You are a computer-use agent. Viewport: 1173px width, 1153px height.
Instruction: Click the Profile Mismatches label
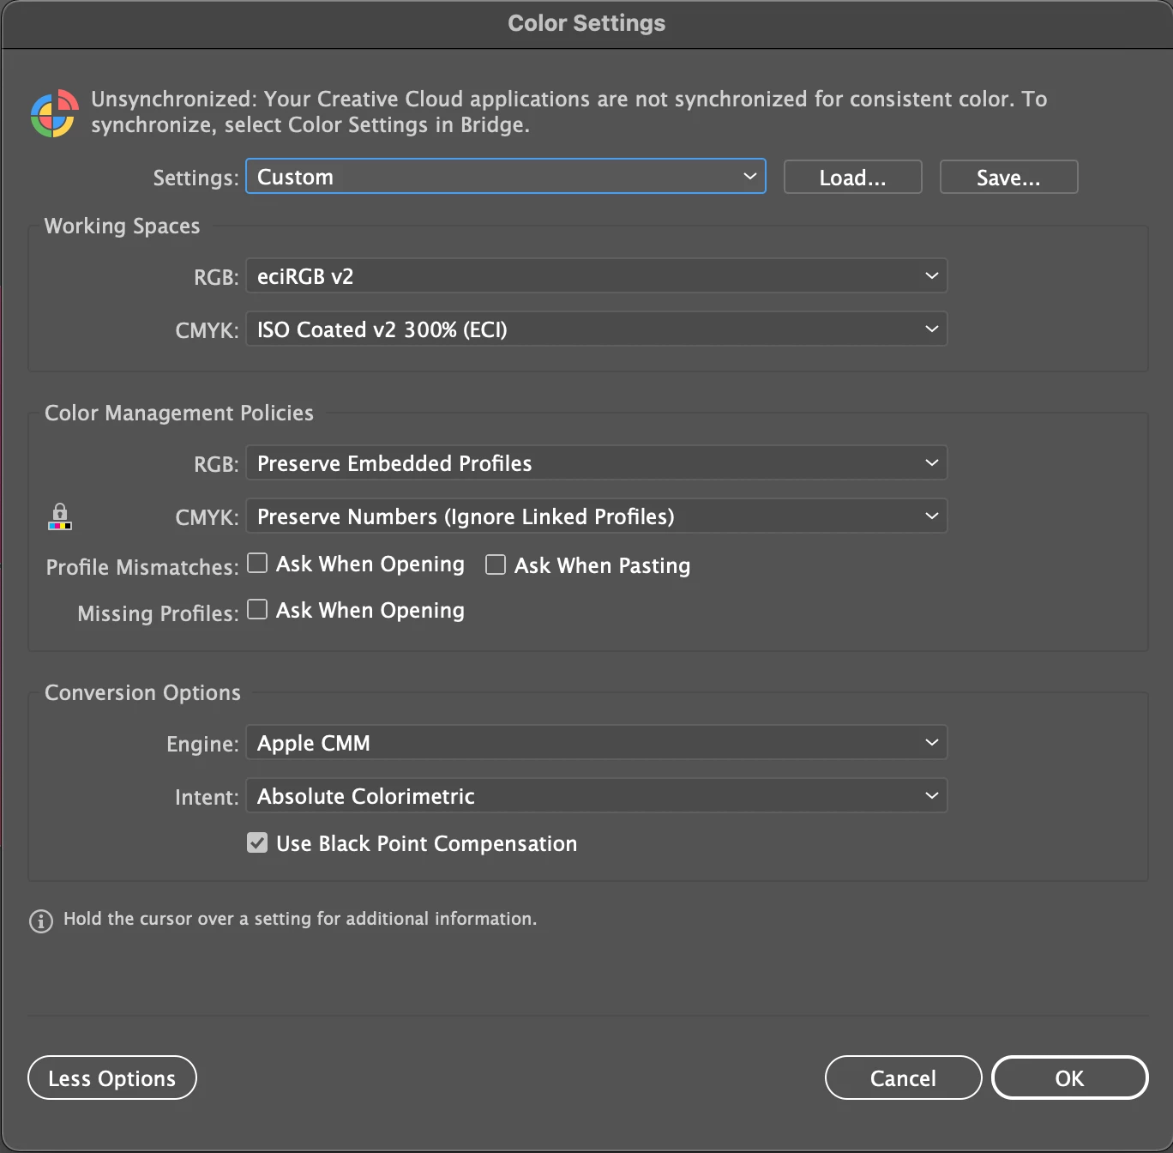click(x=142, y=567)
